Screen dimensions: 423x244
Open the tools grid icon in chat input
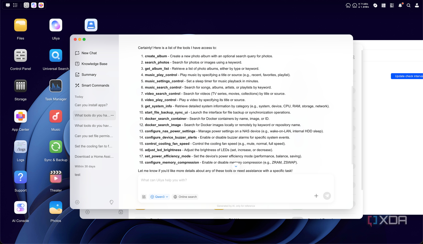(144, 197)
